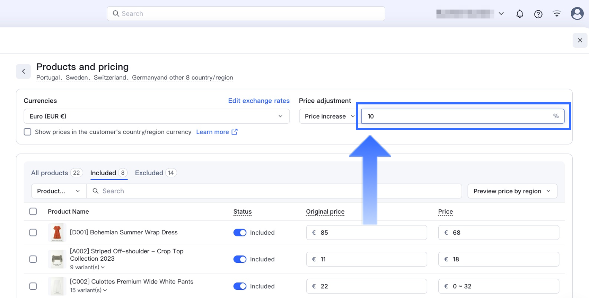The height and width of the screenshot is (298, 589).
Task: Close the panel with the X icon
Action: [x=580, y=40]
